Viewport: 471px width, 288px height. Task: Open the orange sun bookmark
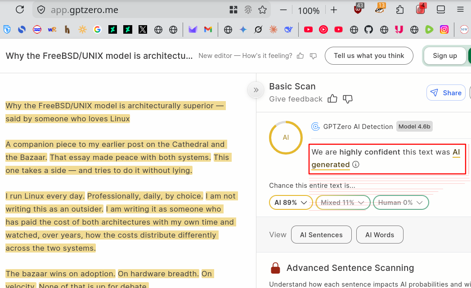[82, 29]
